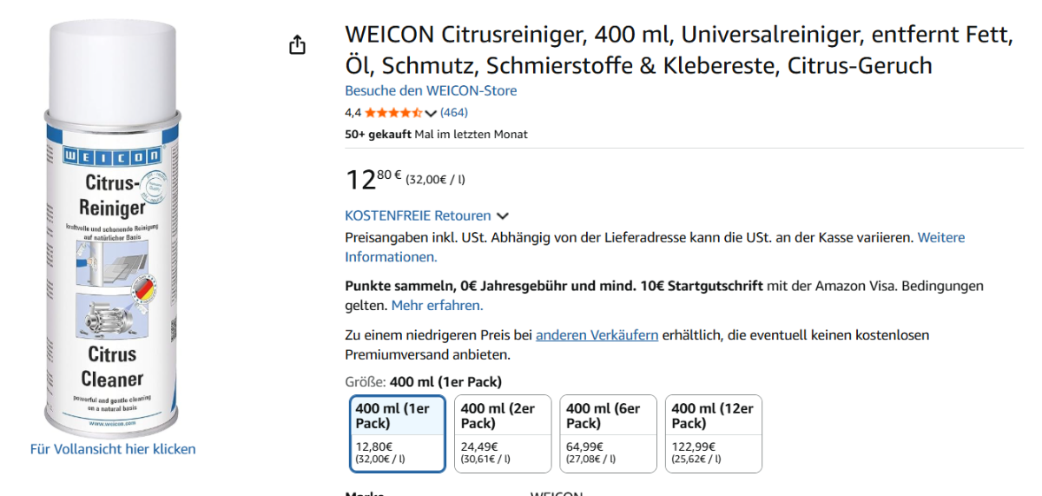Open the star rating breakdown chevron
The image size is (1042, 496).
tap(431, 113)
